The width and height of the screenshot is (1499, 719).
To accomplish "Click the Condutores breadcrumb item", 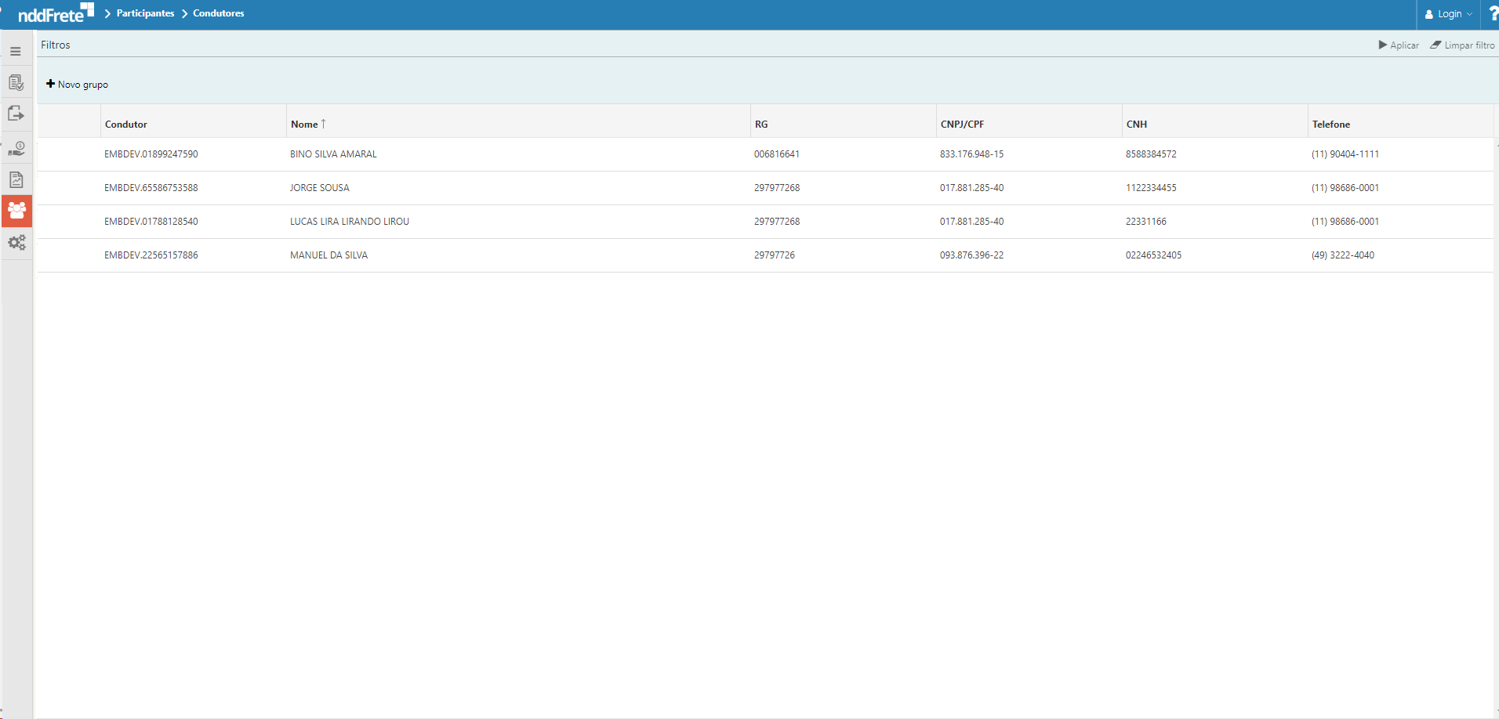I will (x=218, y=13).
